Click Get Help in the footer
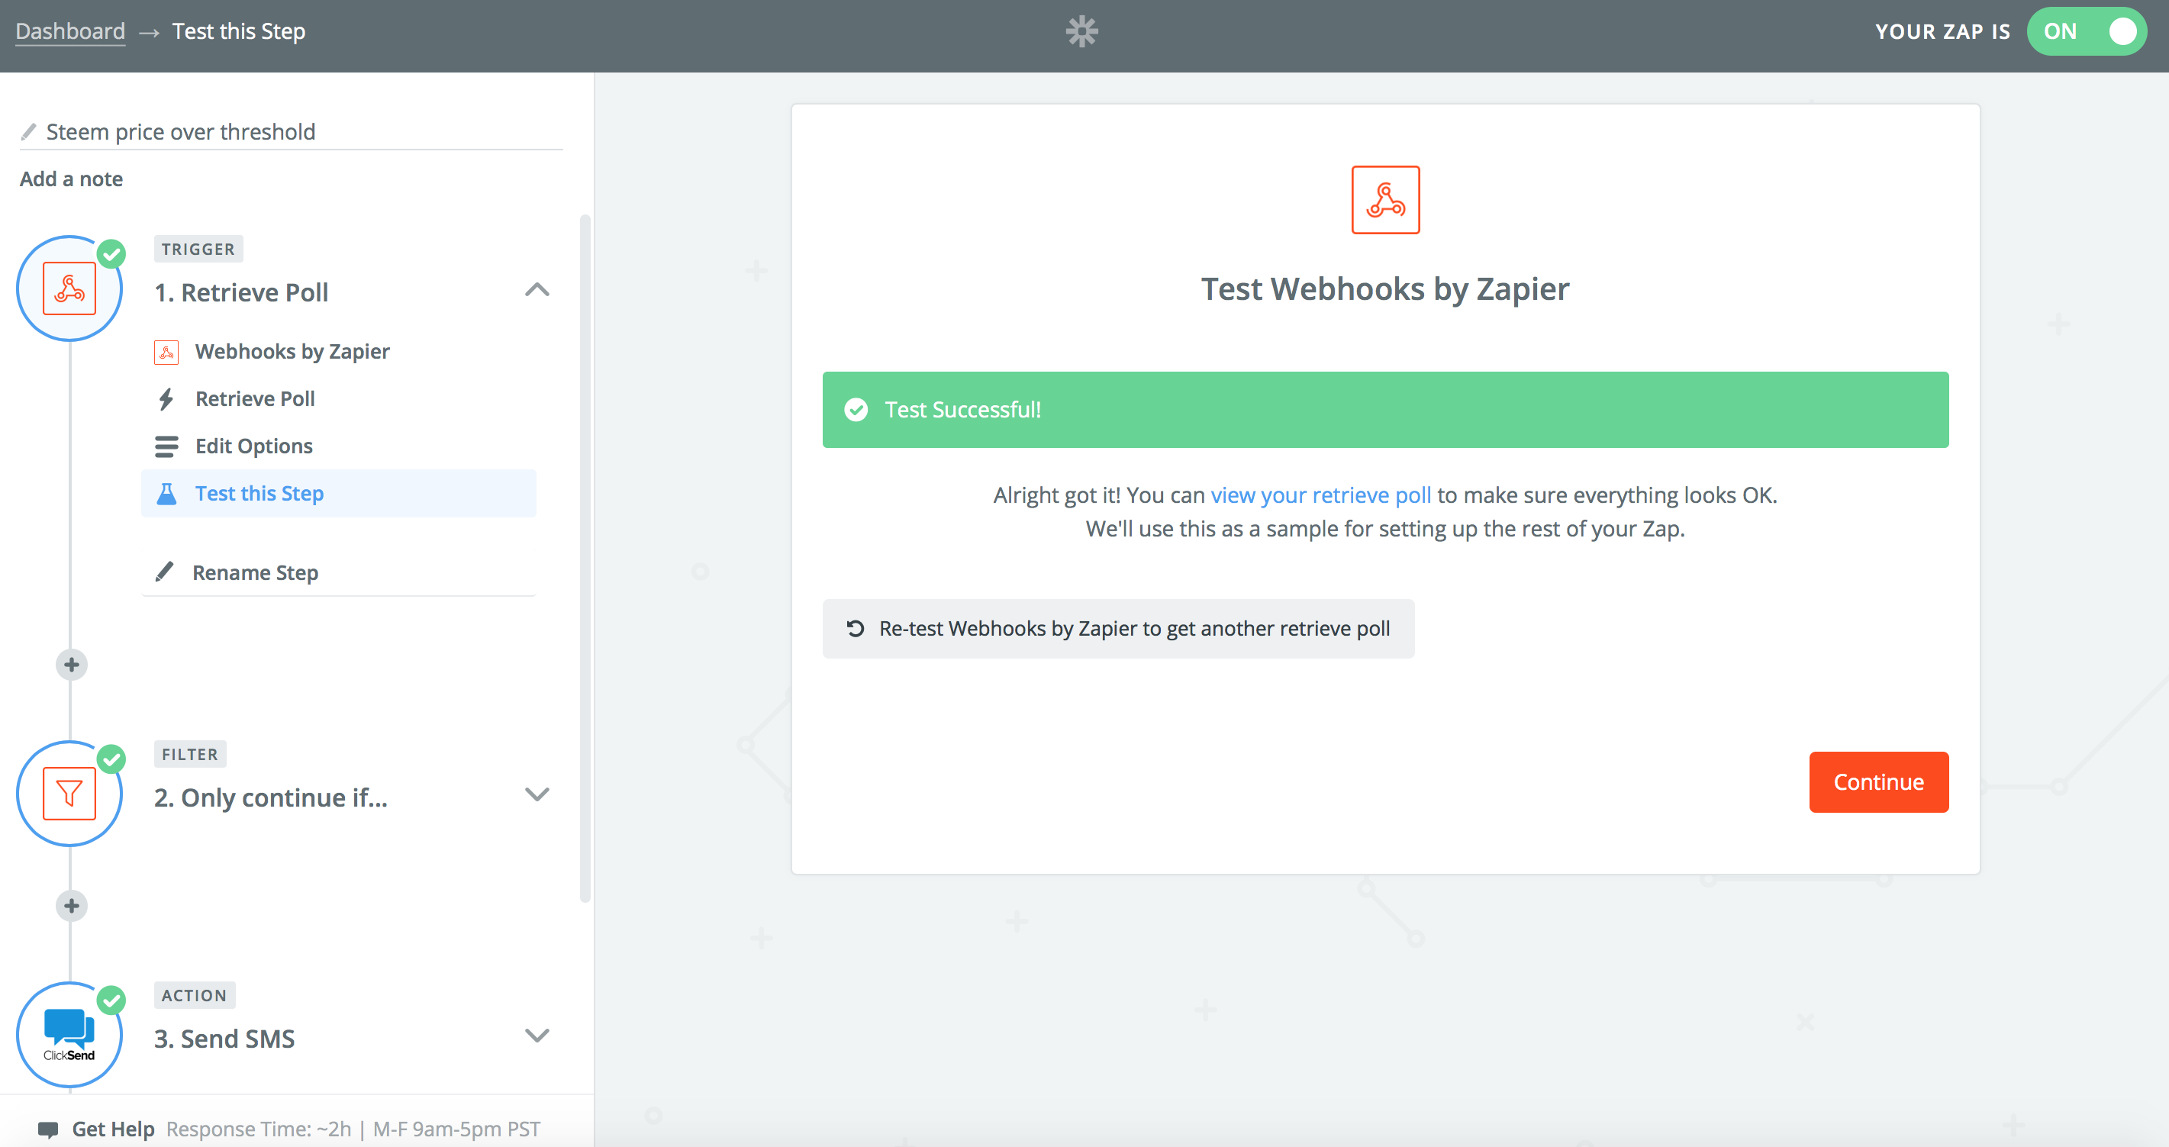 click(x=113, y=1129)
